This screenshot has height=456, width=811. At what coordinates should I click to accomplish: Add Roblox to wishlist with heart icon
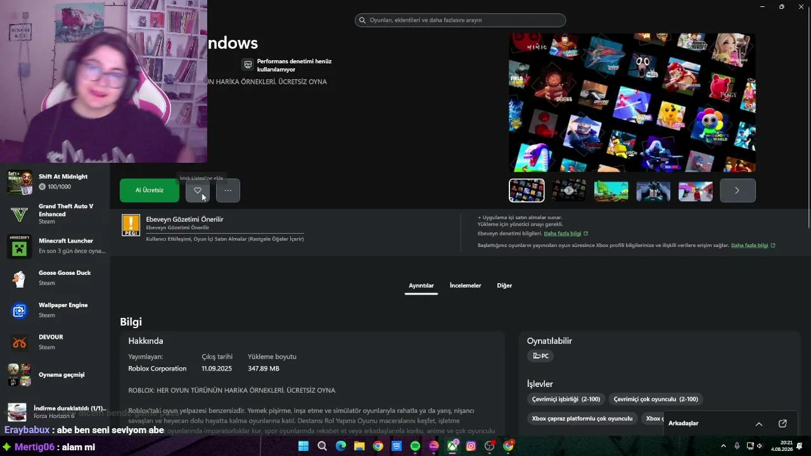coord(198,191)
